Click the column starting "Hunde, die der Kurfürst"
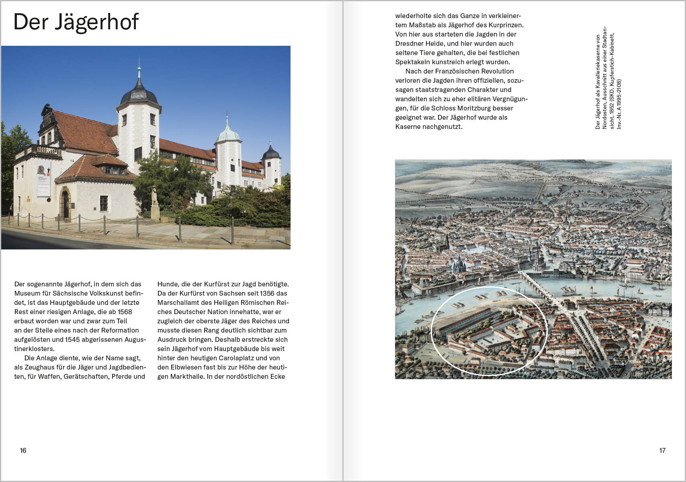Image resolution: width=686 pixels, height=482 pixels. [223, 330]
